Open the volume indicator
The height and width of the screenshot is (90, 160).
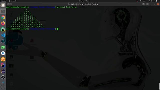[x=152, y=1]
